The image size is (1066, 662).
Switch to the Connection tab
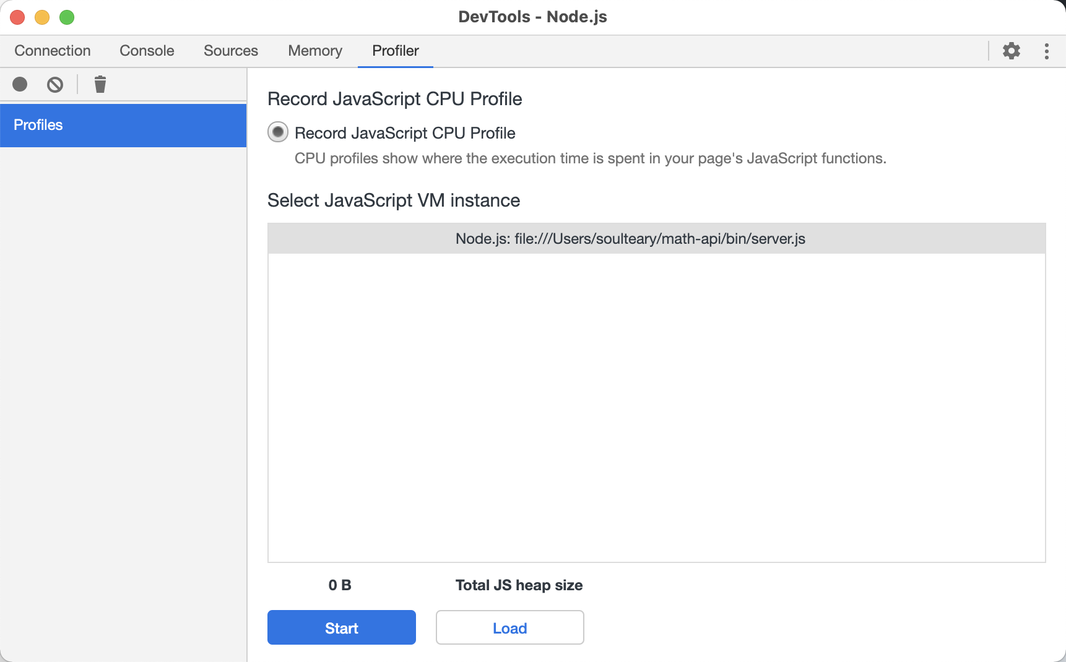(x=53, y=51)
